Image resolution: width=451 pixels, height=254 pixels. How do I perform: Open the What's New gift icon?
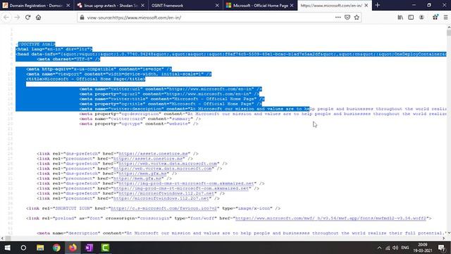435,17
